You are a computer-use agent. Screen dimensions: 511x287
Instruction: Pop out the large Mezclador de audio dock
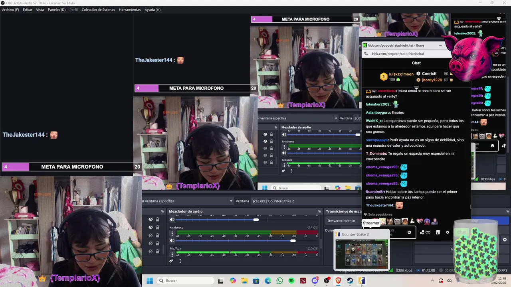pos(319,211)
